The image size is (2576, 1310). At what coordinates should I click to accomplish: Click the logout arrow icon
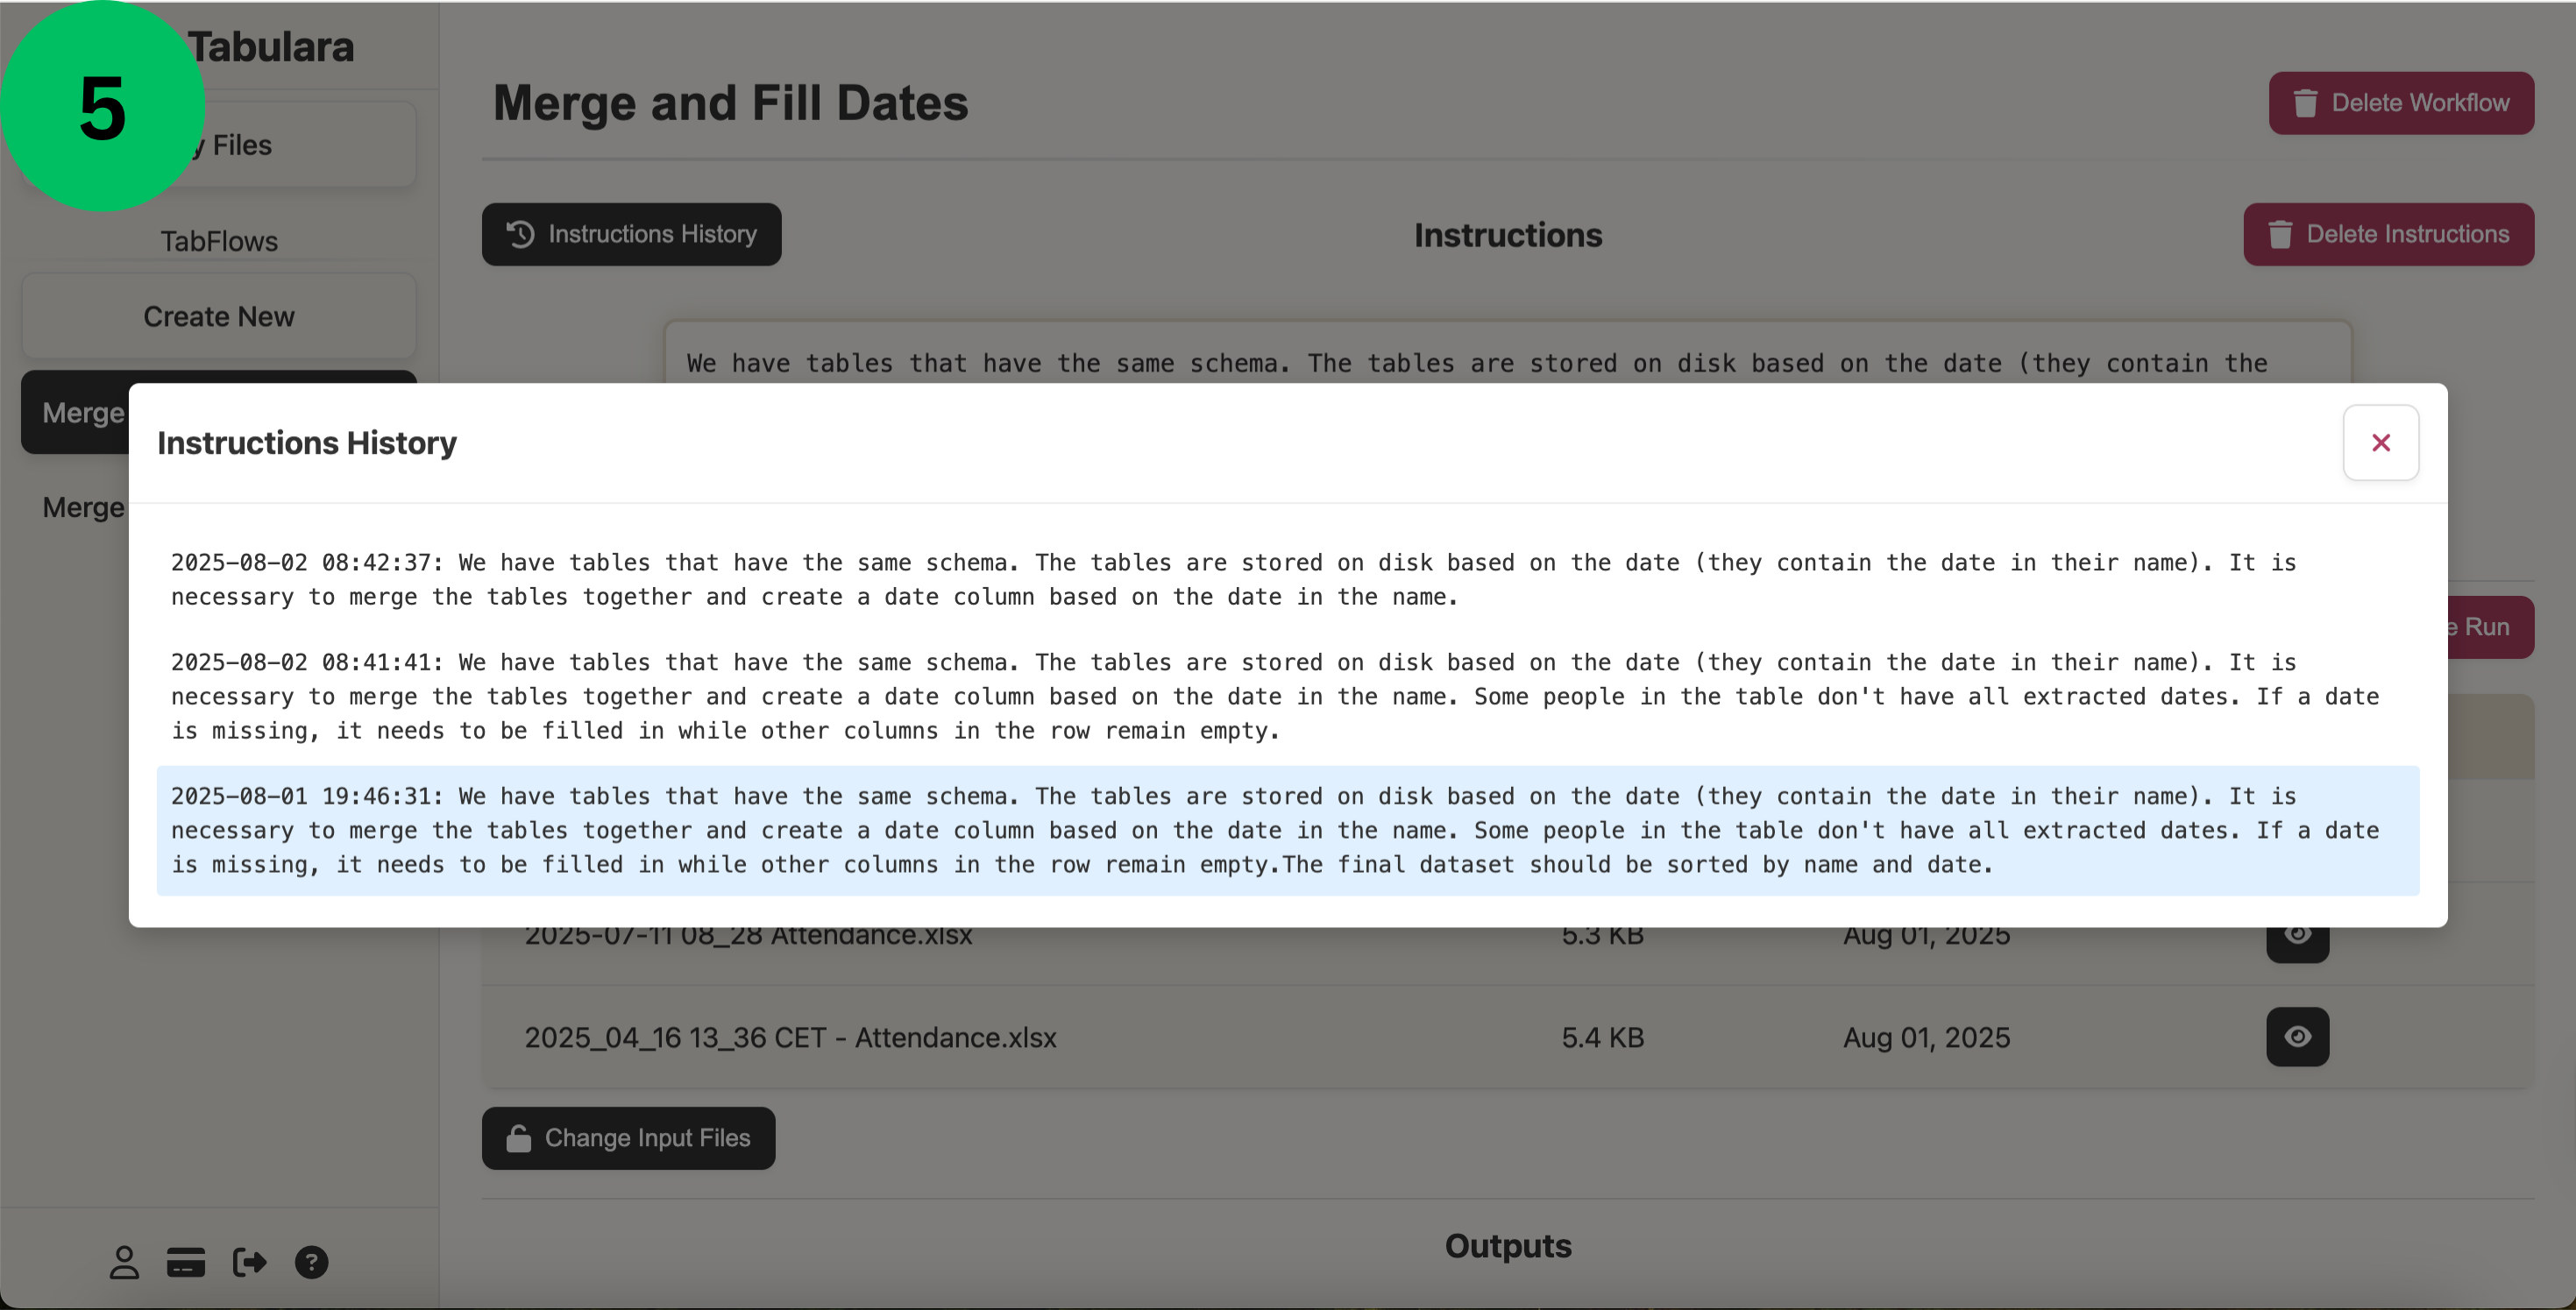249,1262
